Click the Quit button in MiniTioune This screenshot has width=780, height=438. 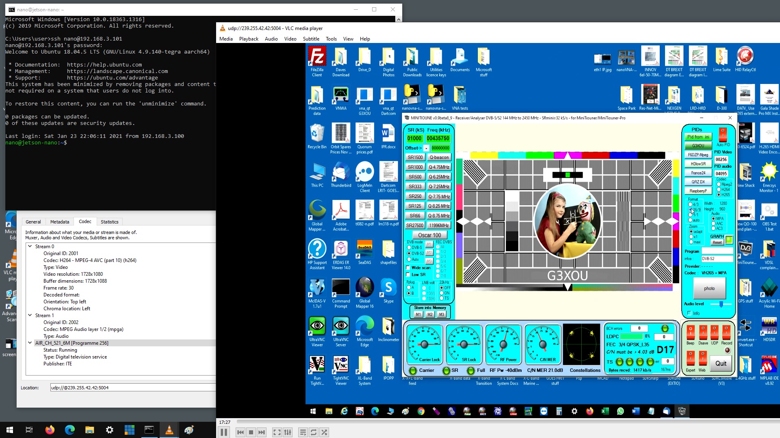click(721, 363)
